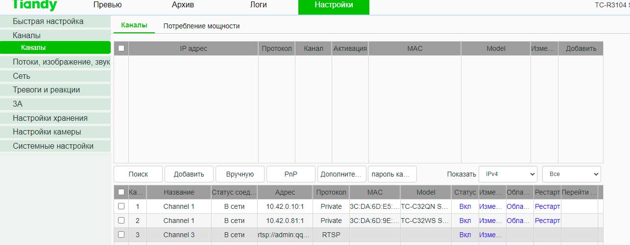This screenshot has height=245, width=630.
Task: Sort by the Адрес column header
Action: [285, 192]
